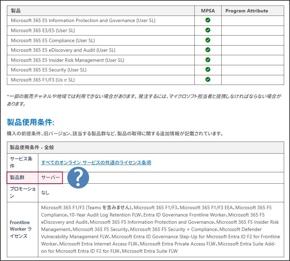
Task: Select Microsoft 365 E5 Security (User SL) text
Action: pyautogui.click(x=49, y=70)
